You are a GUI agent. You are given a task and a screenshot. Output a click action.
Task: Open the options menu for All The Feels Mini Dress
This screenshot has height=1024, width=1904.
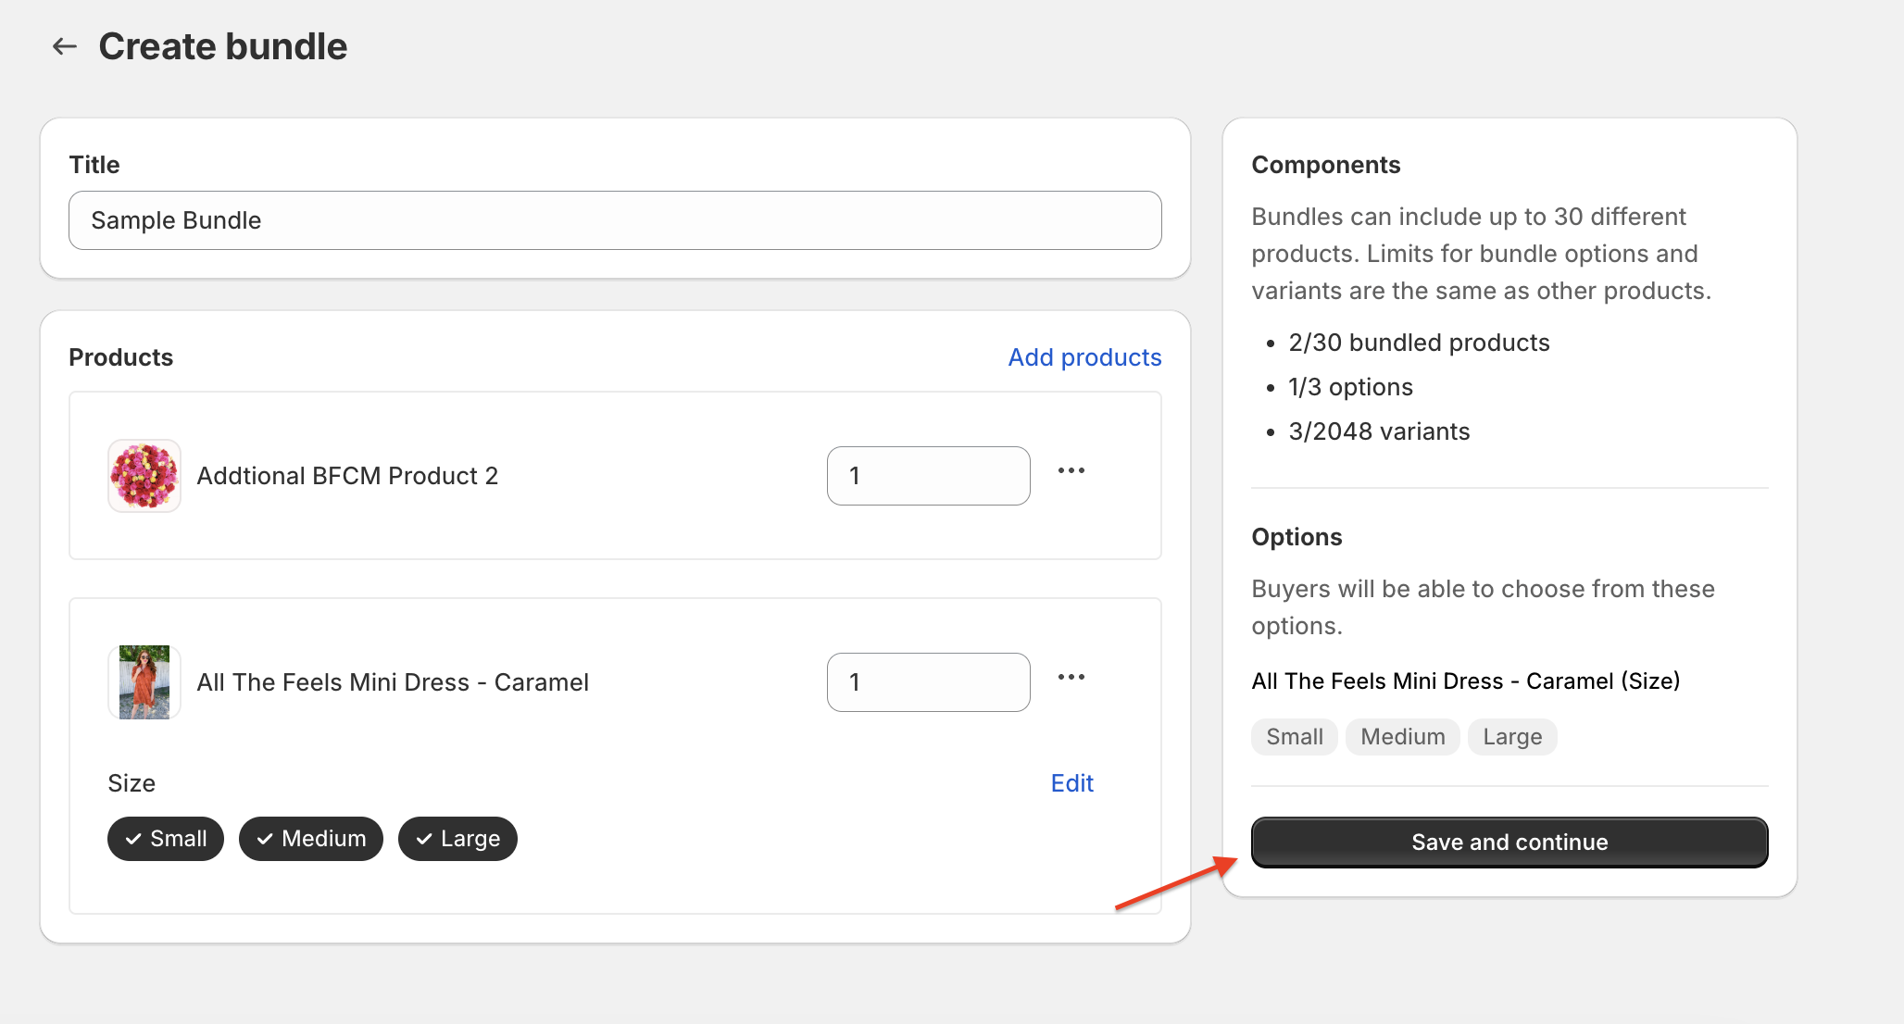[x=1071, y=678]
